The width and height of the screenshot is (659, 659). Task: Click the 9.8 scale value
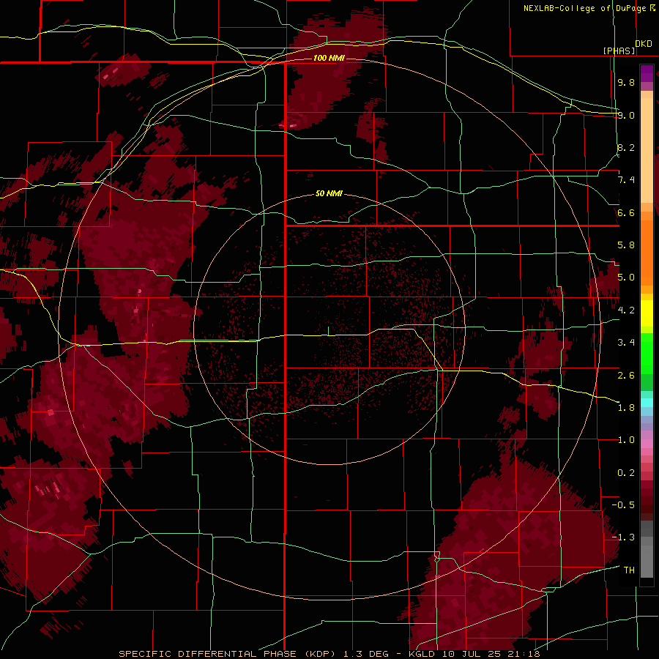pos(626,82)
